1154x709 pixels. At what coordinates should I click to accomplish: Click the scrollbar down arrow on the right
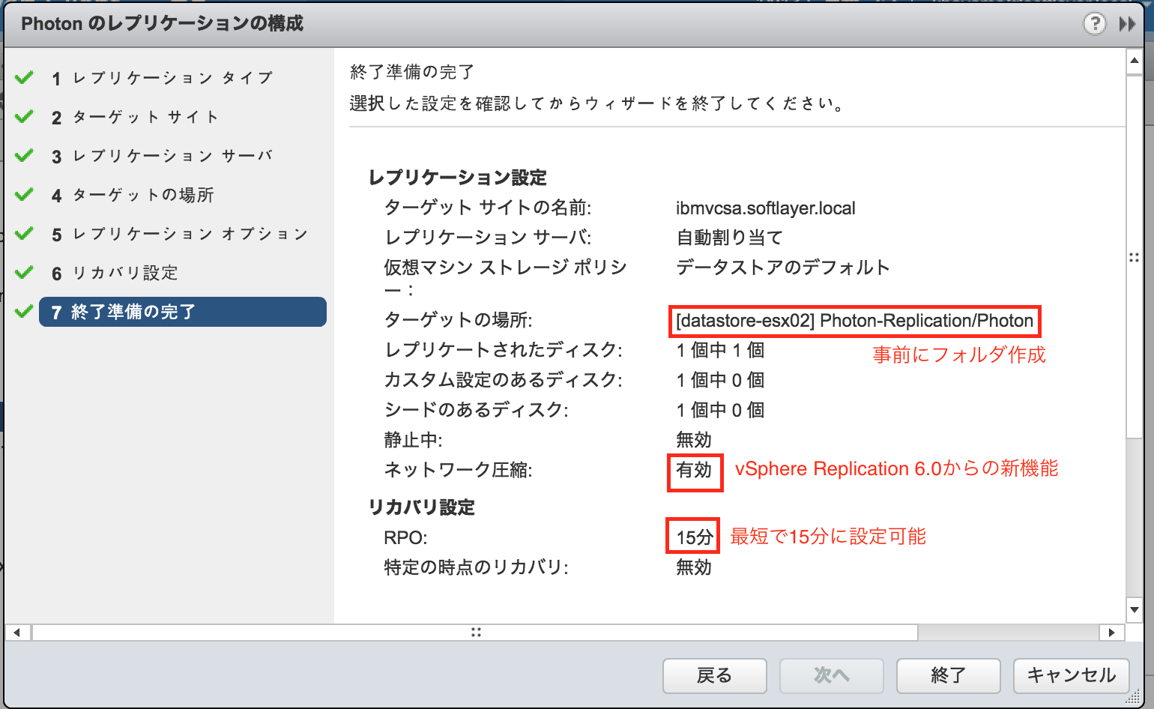(x=1133, y=609)
